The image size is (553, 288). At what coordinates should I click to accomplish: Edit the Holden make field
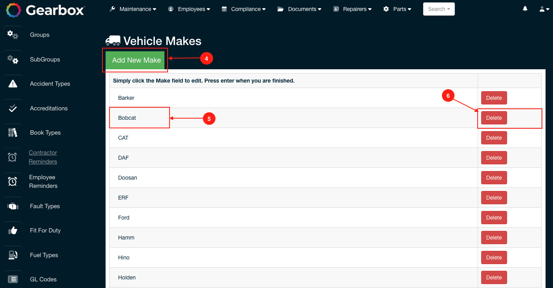point(294,277)
